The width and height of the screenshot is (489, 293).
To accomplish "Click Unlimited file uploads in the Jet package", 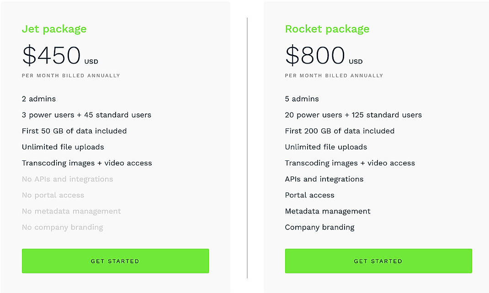I will pos(63,147).
